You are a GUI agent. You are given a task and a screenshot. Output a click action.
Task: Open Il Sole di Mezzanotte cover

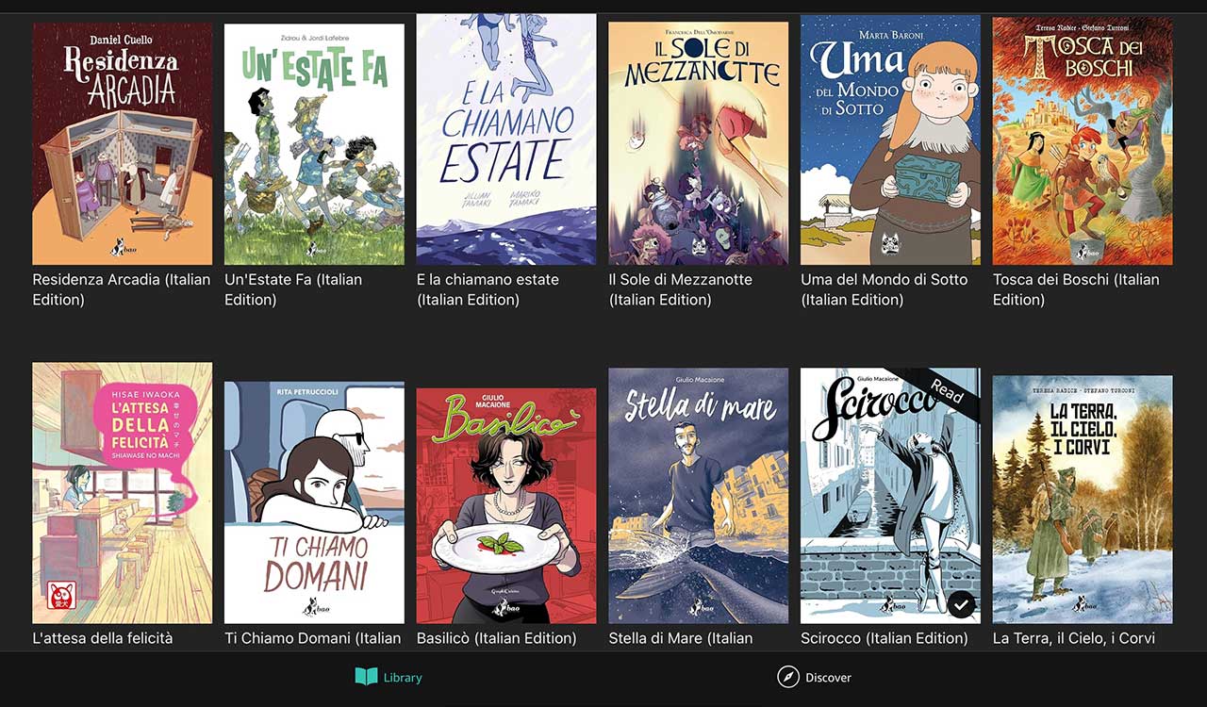(x=699, y=143)
